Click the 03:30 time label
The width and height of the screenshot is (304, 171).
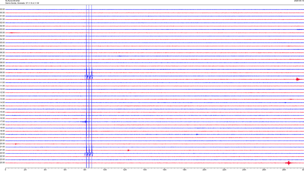pos(2,33)
